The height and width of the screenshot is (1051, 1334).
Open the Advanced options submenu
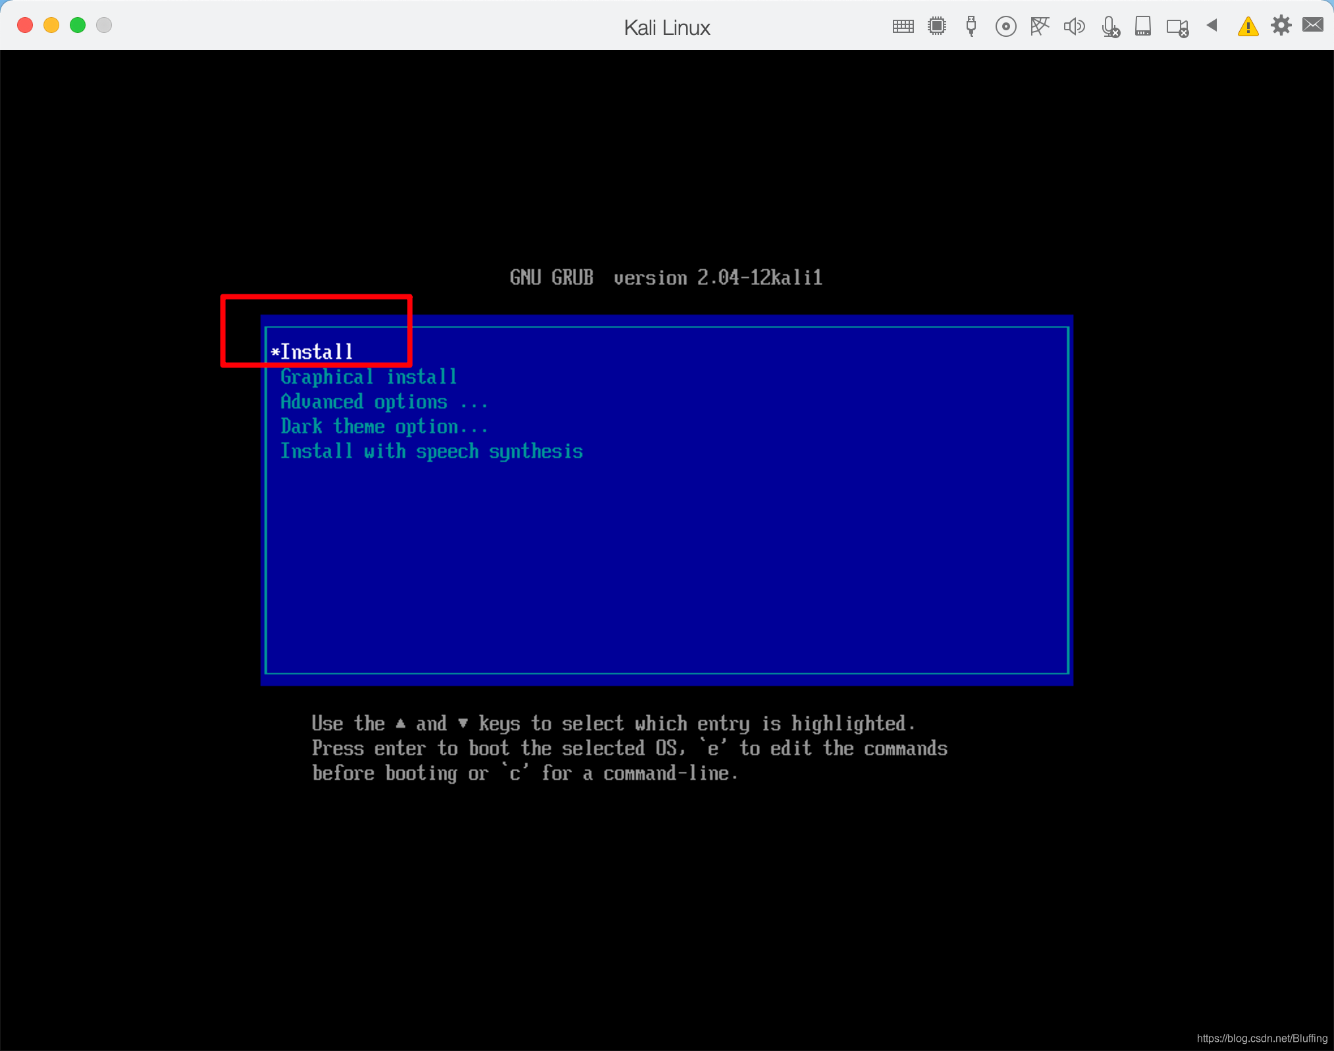(383, 402)
